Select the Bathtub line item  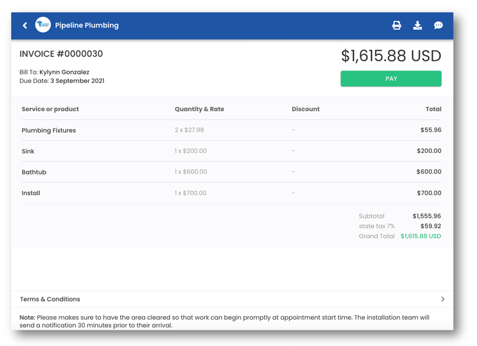(36, 172)
